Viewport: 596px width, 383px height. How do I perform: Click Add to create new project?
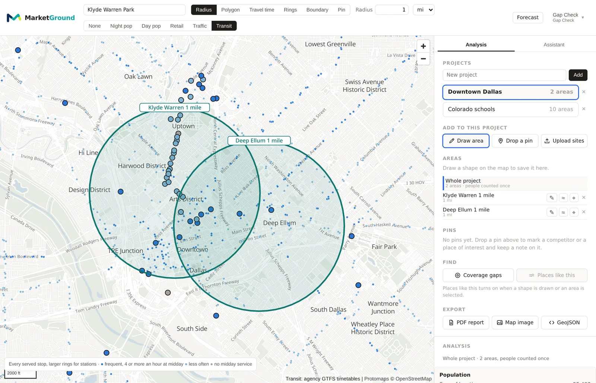(x=578, y=75)
